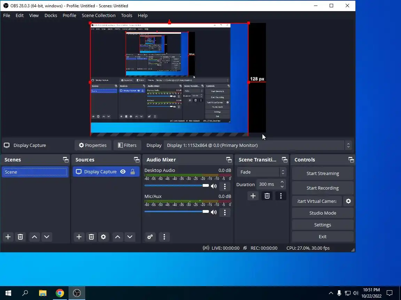This screenshot has height=300, width=401.
Task: Select the Display Capture source row
Action: (x=106, y=172)
